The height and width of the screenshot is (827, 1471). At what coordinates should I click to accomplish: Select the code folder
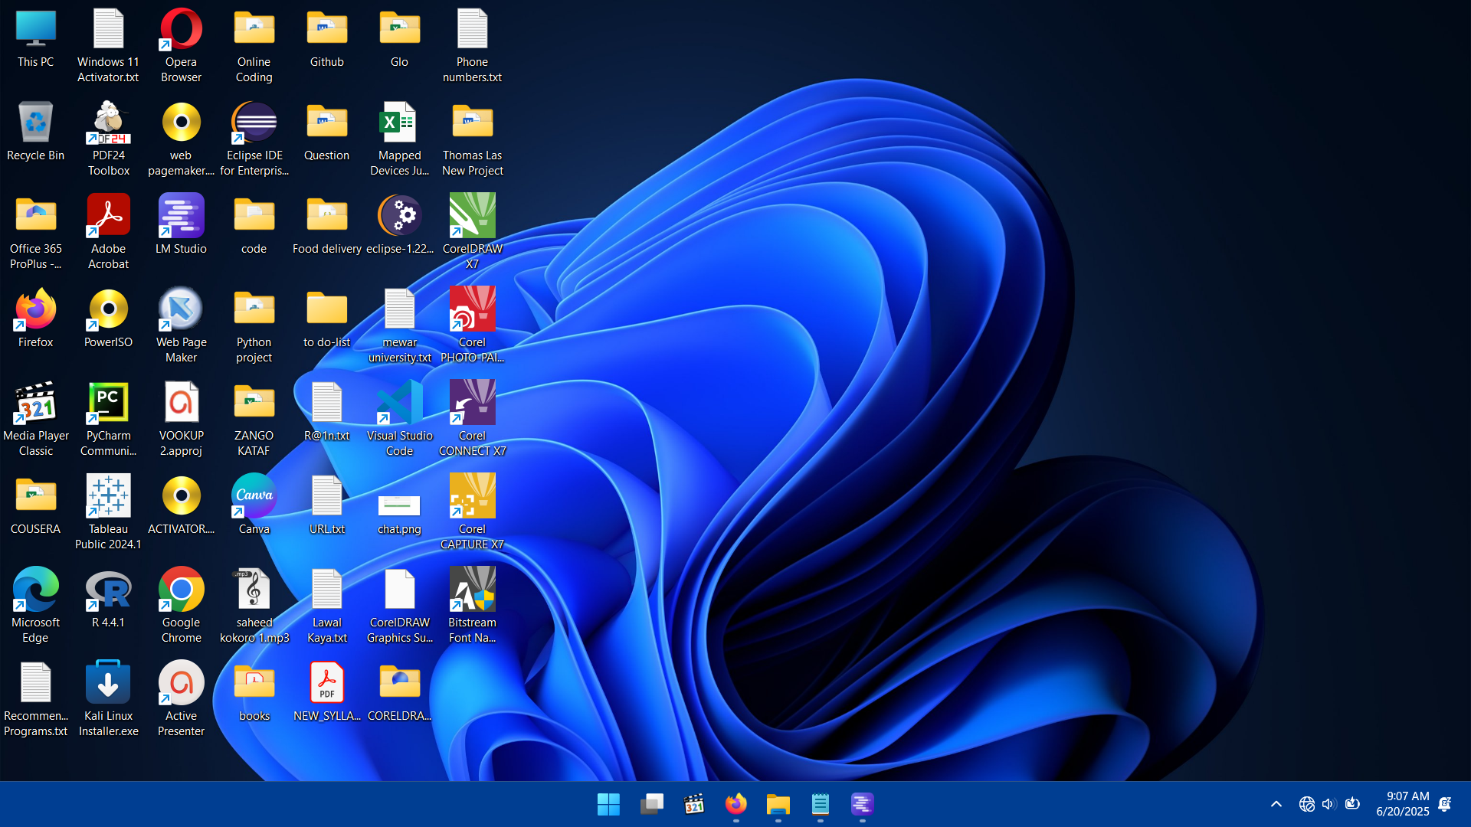click(254, 225)
